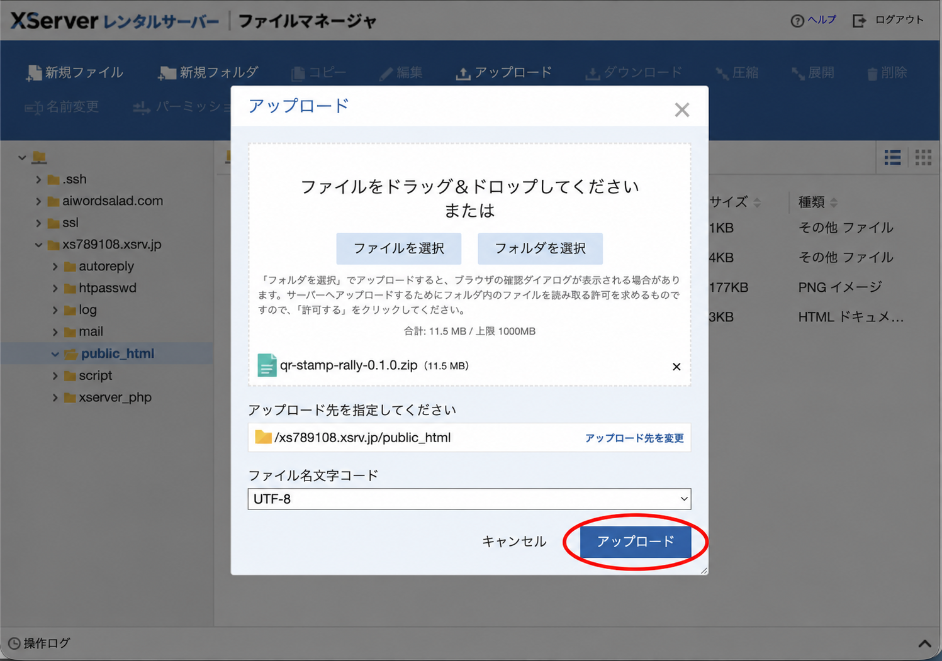This screenshot has width=942, height=661.
Task: Click the ファイルを選択 button
Action: tap(399, 248)
